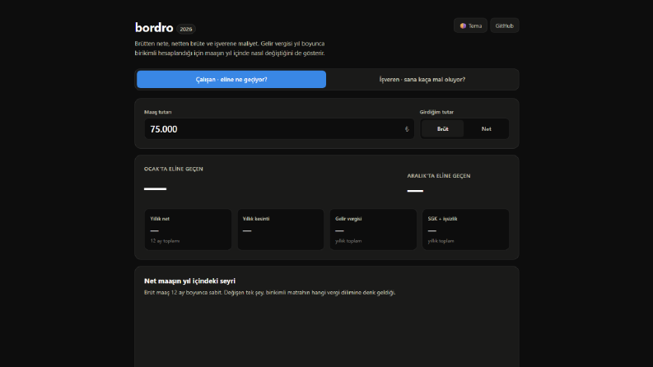The width and height of the screenshot is (653, 367).
Task: Click the lira currency symbol in input
Action: pyautogui.click(x=407, y=129)
